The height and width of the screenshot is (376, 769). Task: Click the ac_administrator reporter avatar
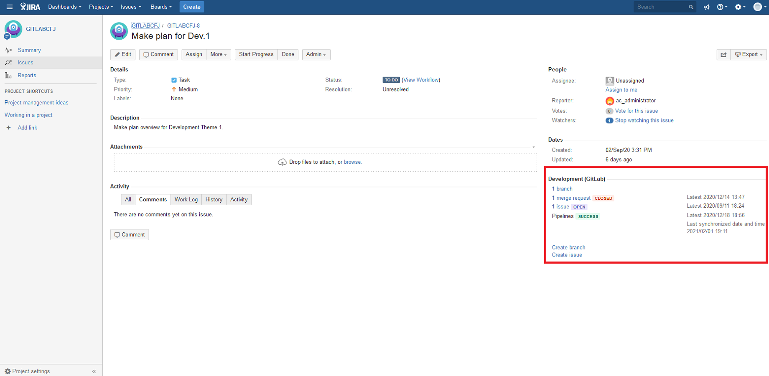[x=610, y=101]
